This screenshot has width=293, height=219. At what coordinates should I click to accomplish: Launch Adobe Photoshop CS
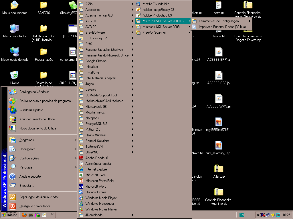click(163, 15)
